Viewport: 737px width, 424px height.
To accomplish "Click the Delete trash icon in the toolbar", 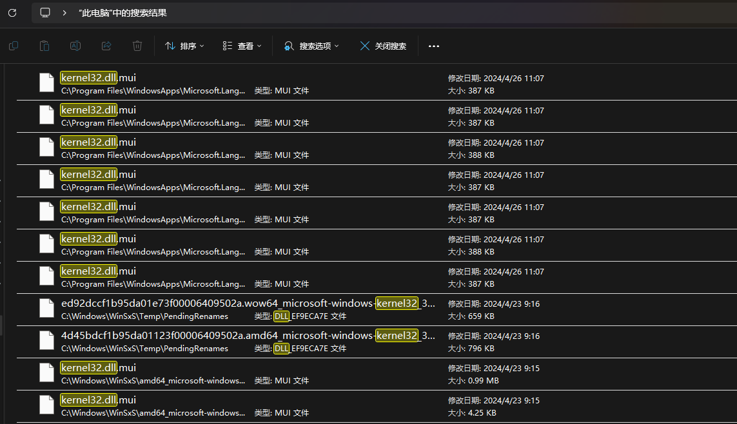I will 136,46.
